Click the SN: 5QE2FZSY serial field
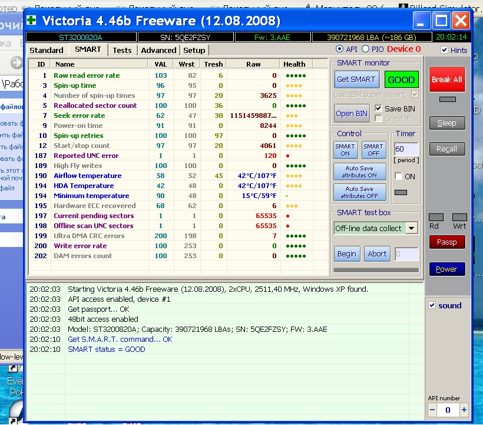This screenshot has width=483, height=425. click(186, 37)
